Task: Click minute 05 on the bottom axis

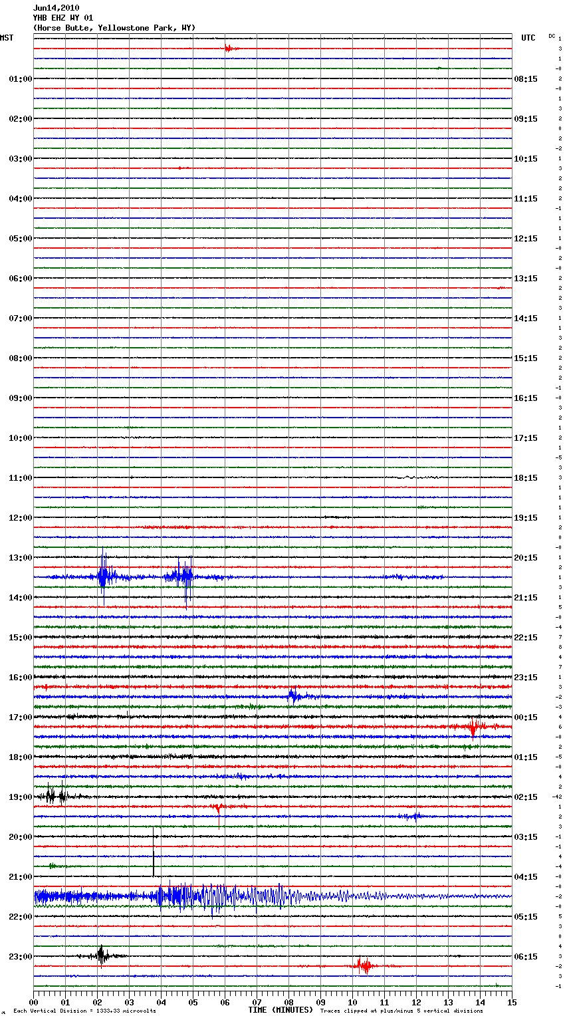Action: click(193, 1002)
